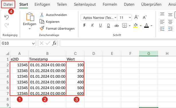
Task: Decrease font size with small A icon
Action: [x=144, y=17]
